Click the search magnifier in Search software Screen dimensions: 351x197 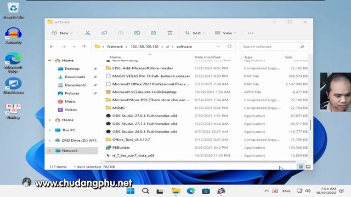pos(302,47)
